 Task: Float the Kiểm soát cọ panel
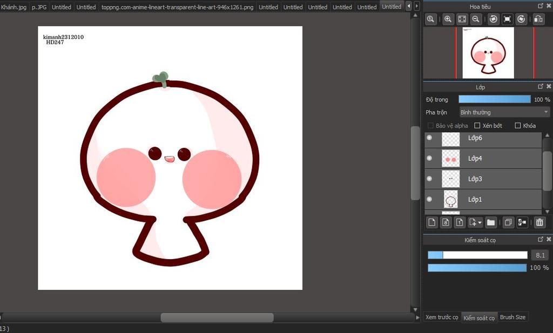click(x=540, y=239)
